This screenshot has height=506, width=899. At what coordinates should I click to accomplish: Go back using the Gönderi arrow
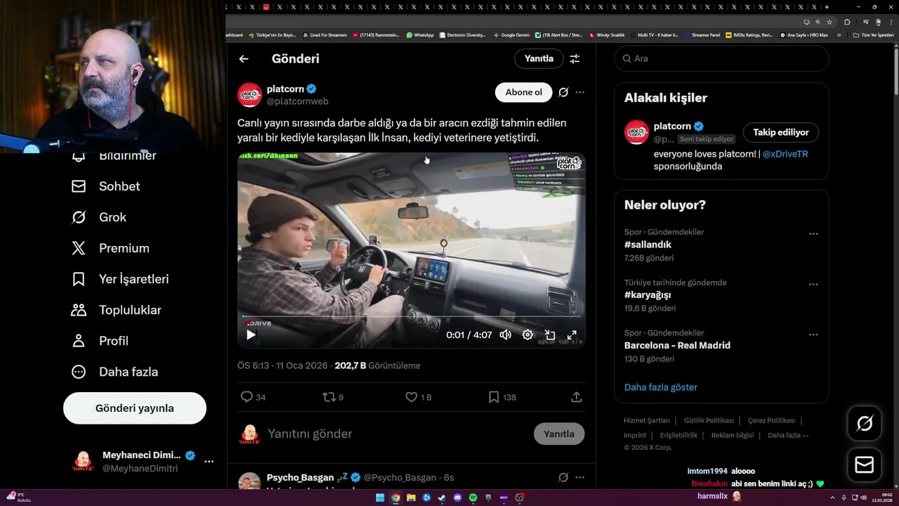click(x=244, y=59)
